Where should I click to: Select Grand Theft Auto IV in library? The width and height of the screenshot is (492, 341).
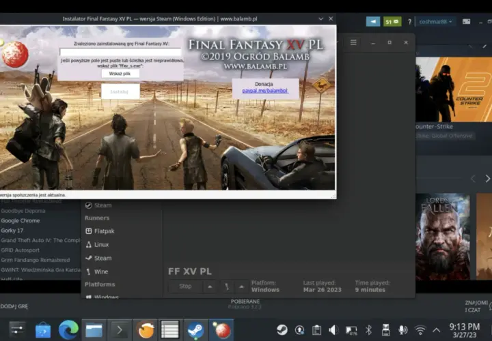pos(40,240)
